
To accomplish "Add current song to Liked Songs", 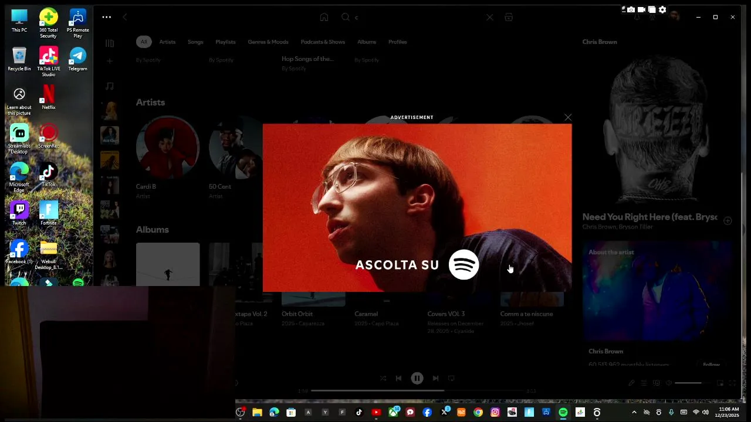I will (728, 221).
